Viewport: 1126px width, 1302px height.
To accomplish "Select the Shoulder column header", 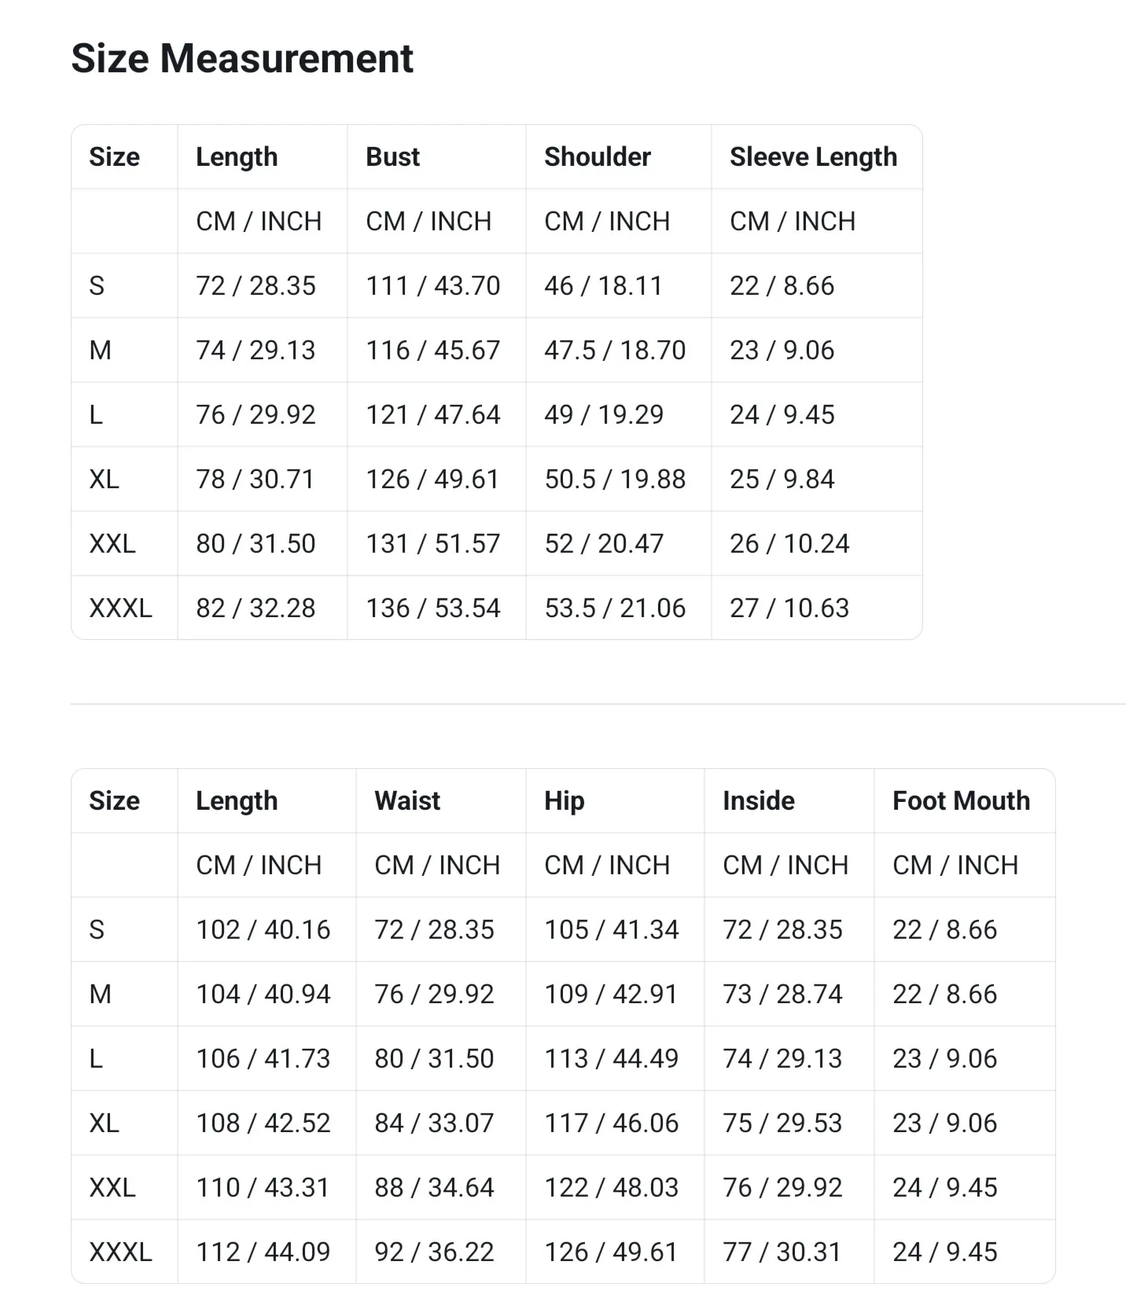I will [x=598, y=156].
